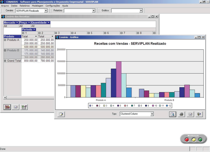Click the 850.000,00 Grand Total cell
The image size is (210, 152).
(x=29, y=61)
